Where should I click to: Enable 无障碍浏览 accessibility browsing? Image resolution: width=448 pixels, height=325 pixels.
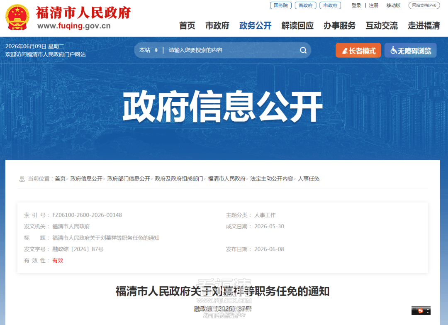(x=410, y=51)
